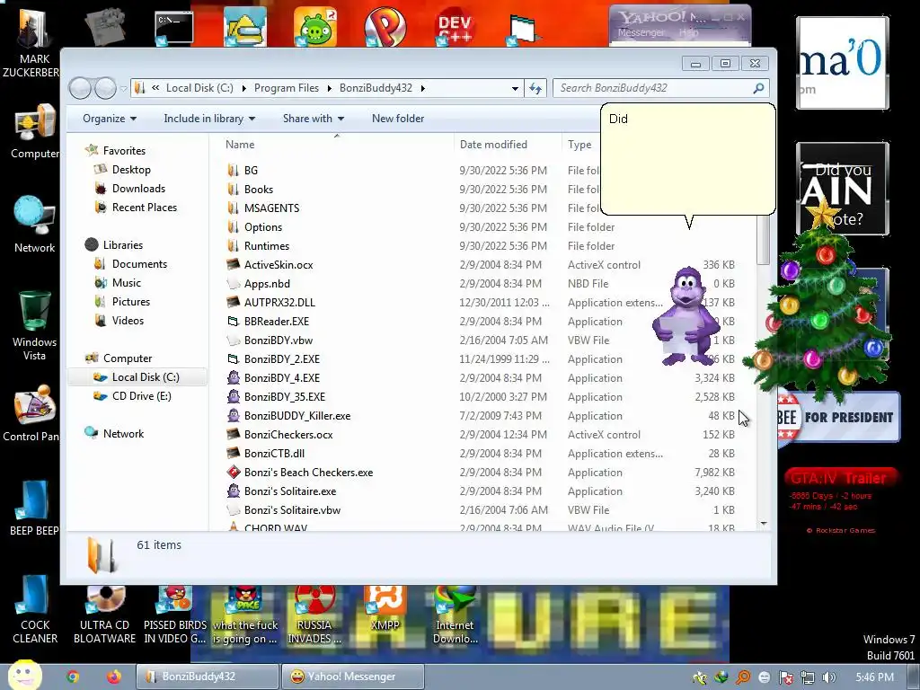Expand arrow after Local Disk (C:) breadcrumb
Screen dimensions: 920x690
243,89
